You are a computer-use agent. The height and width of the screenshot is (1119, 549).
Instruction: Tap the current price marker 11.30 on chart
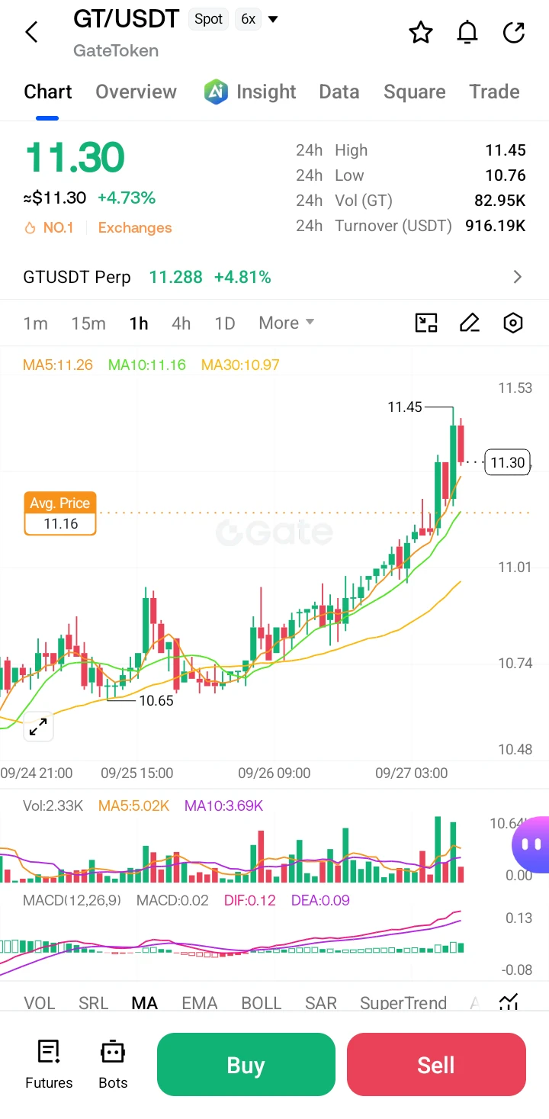pyautogui.click(x=508, y=462)
